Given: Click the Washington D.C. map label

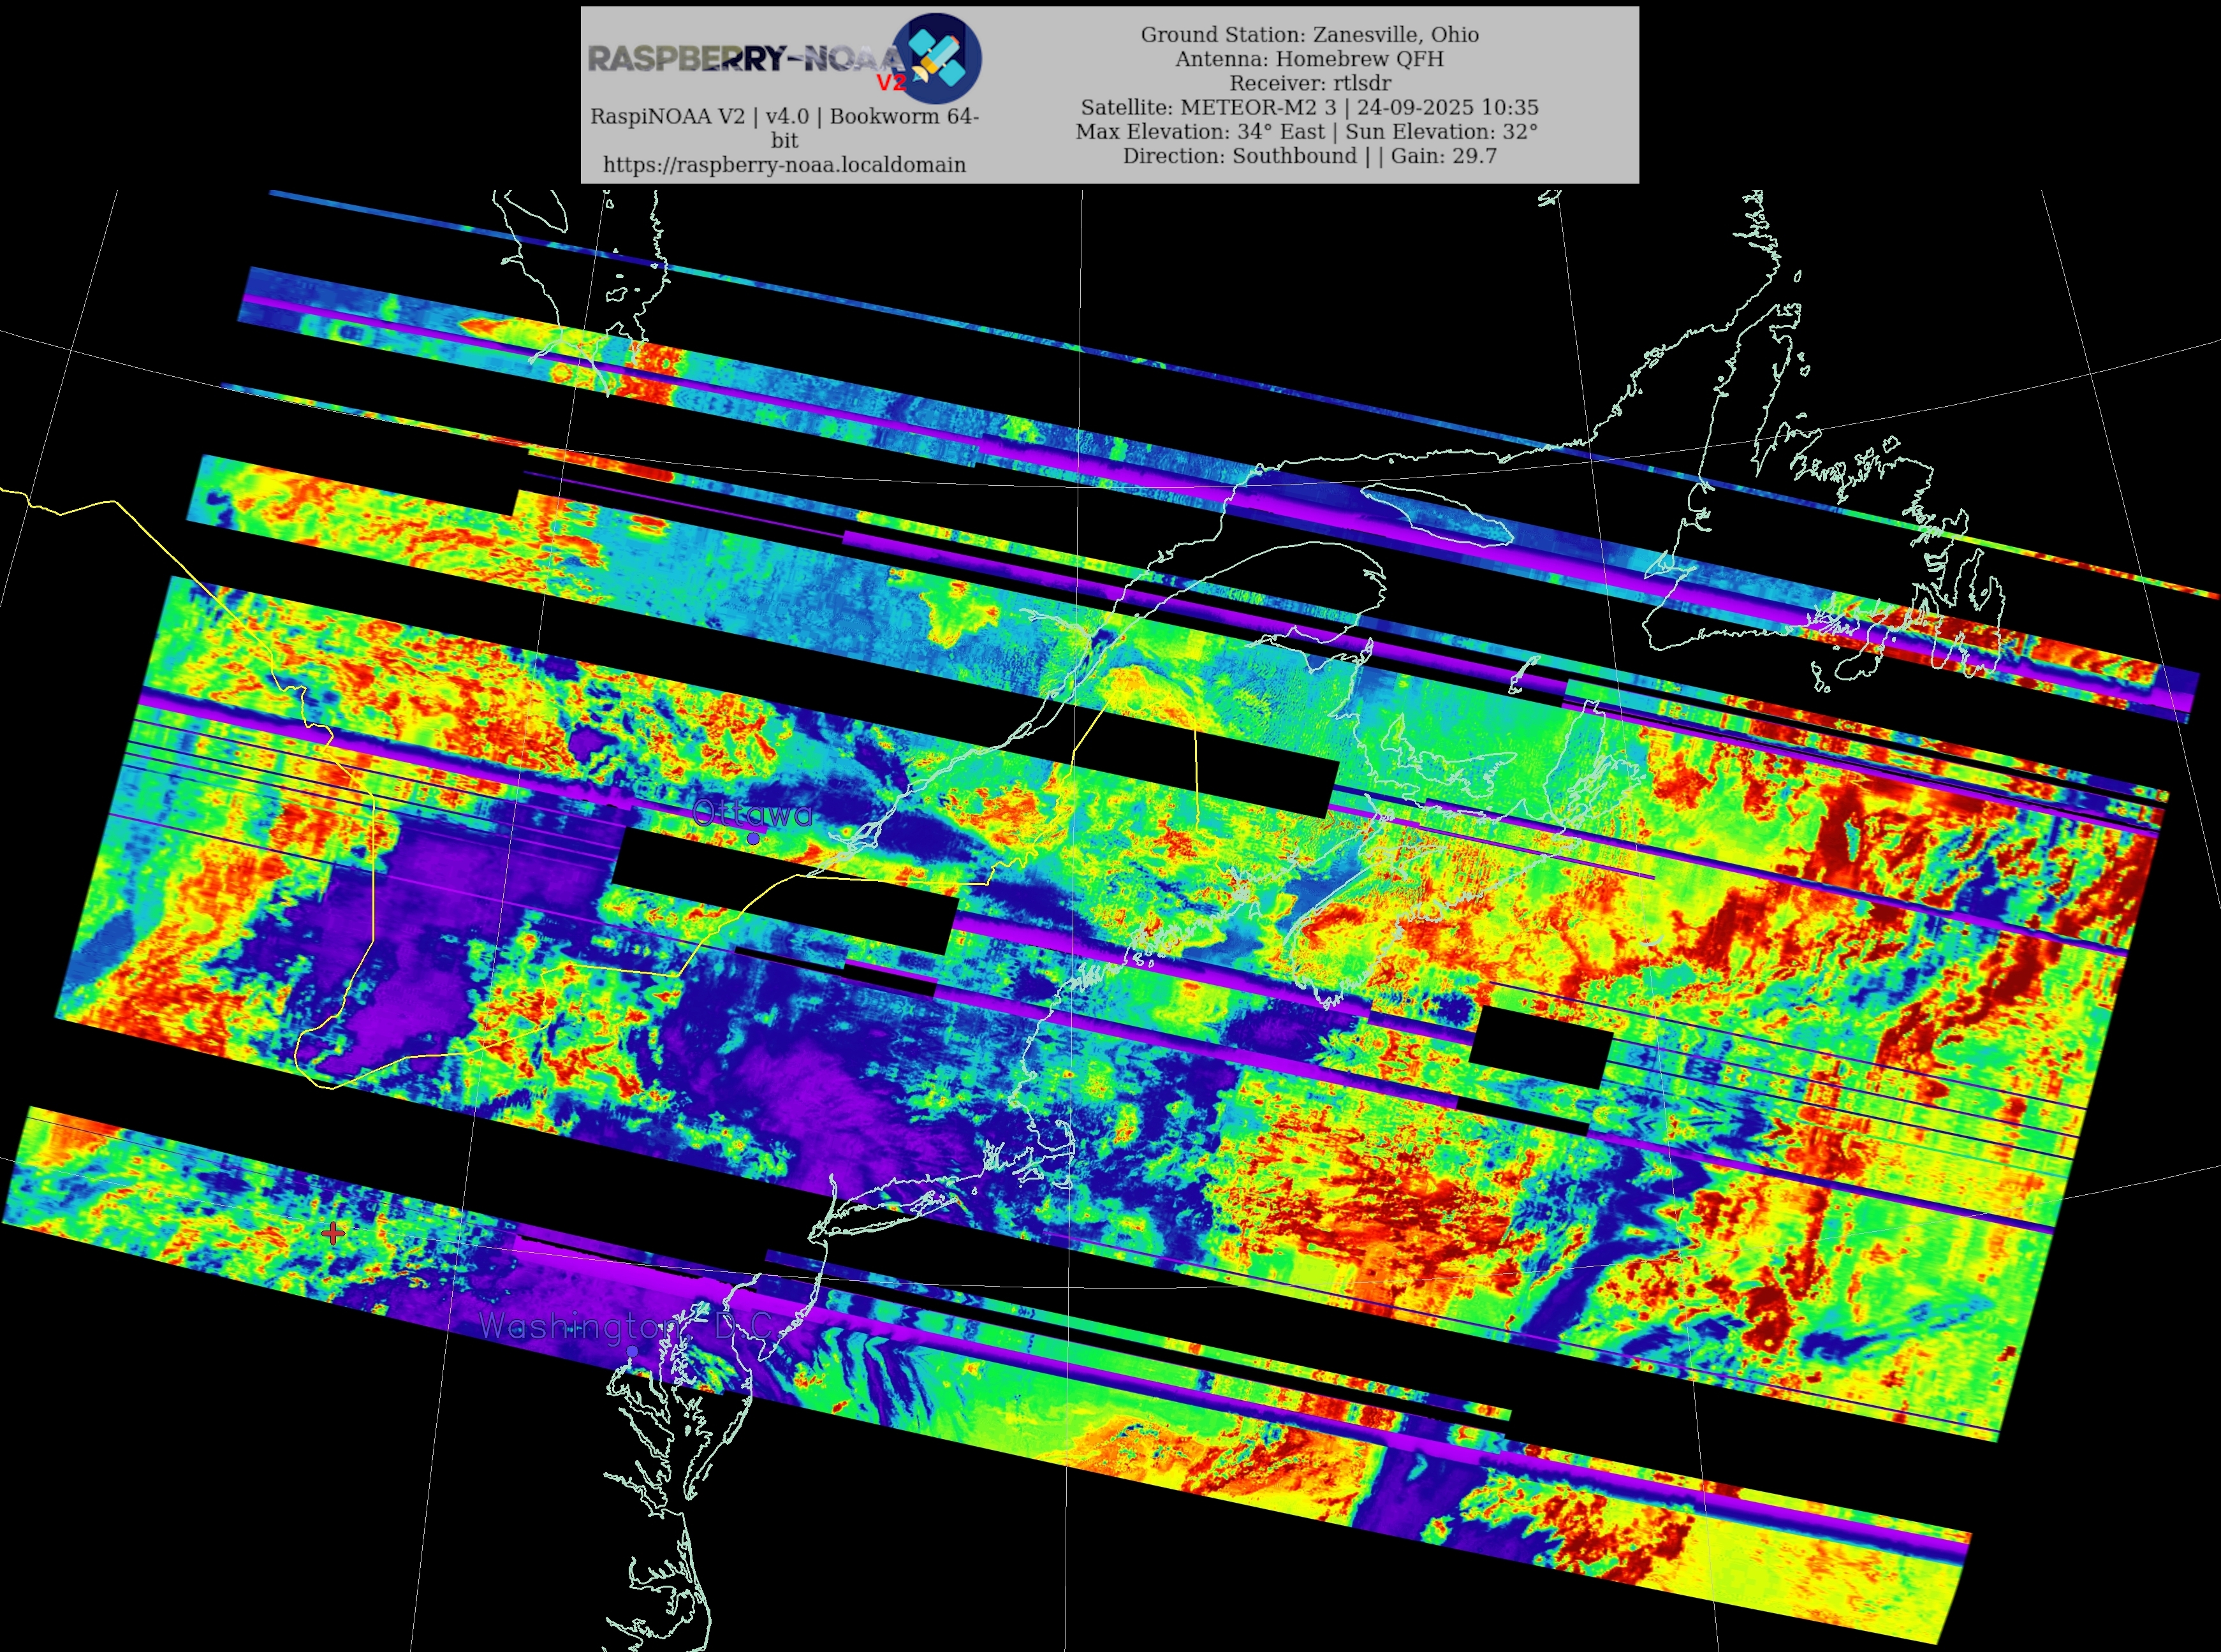Looking at the screenshot, I should point(625,1326).
